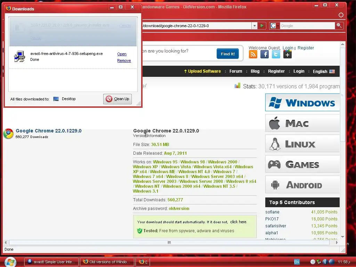356x267 pixels.
Task: Open Blog in site navigation
Action: point(255,71)
